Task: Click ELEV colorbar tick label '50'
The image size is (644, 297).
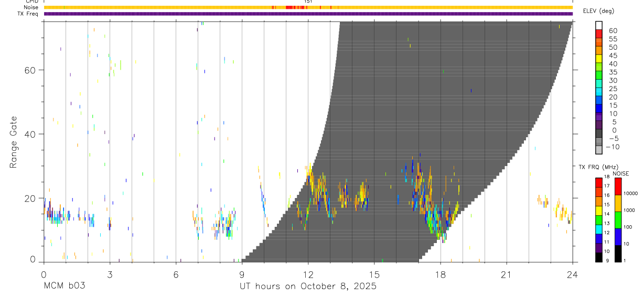Action: [x=613, y=47]
